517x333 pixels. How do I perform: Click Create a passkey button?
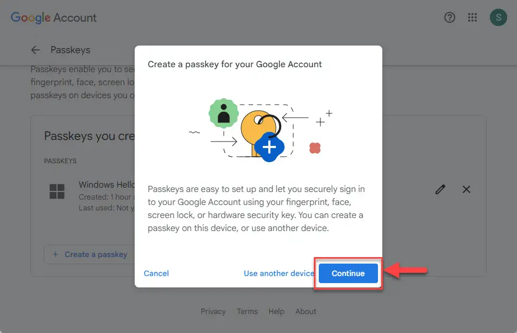pos(90,254)
